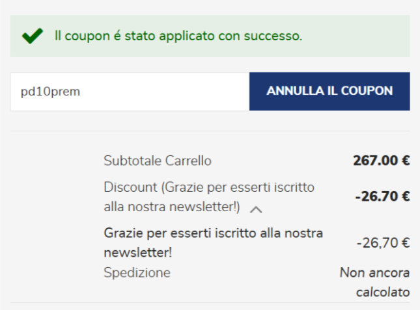
Task: Click the divider line above Subtotale Carrello
Action: coord(210,131)
